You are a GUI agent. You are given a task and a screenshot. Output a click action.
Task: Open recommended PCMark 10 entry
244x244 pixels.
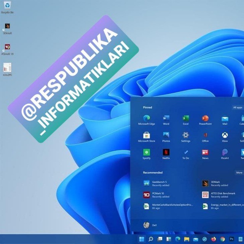tap(156, 195)
